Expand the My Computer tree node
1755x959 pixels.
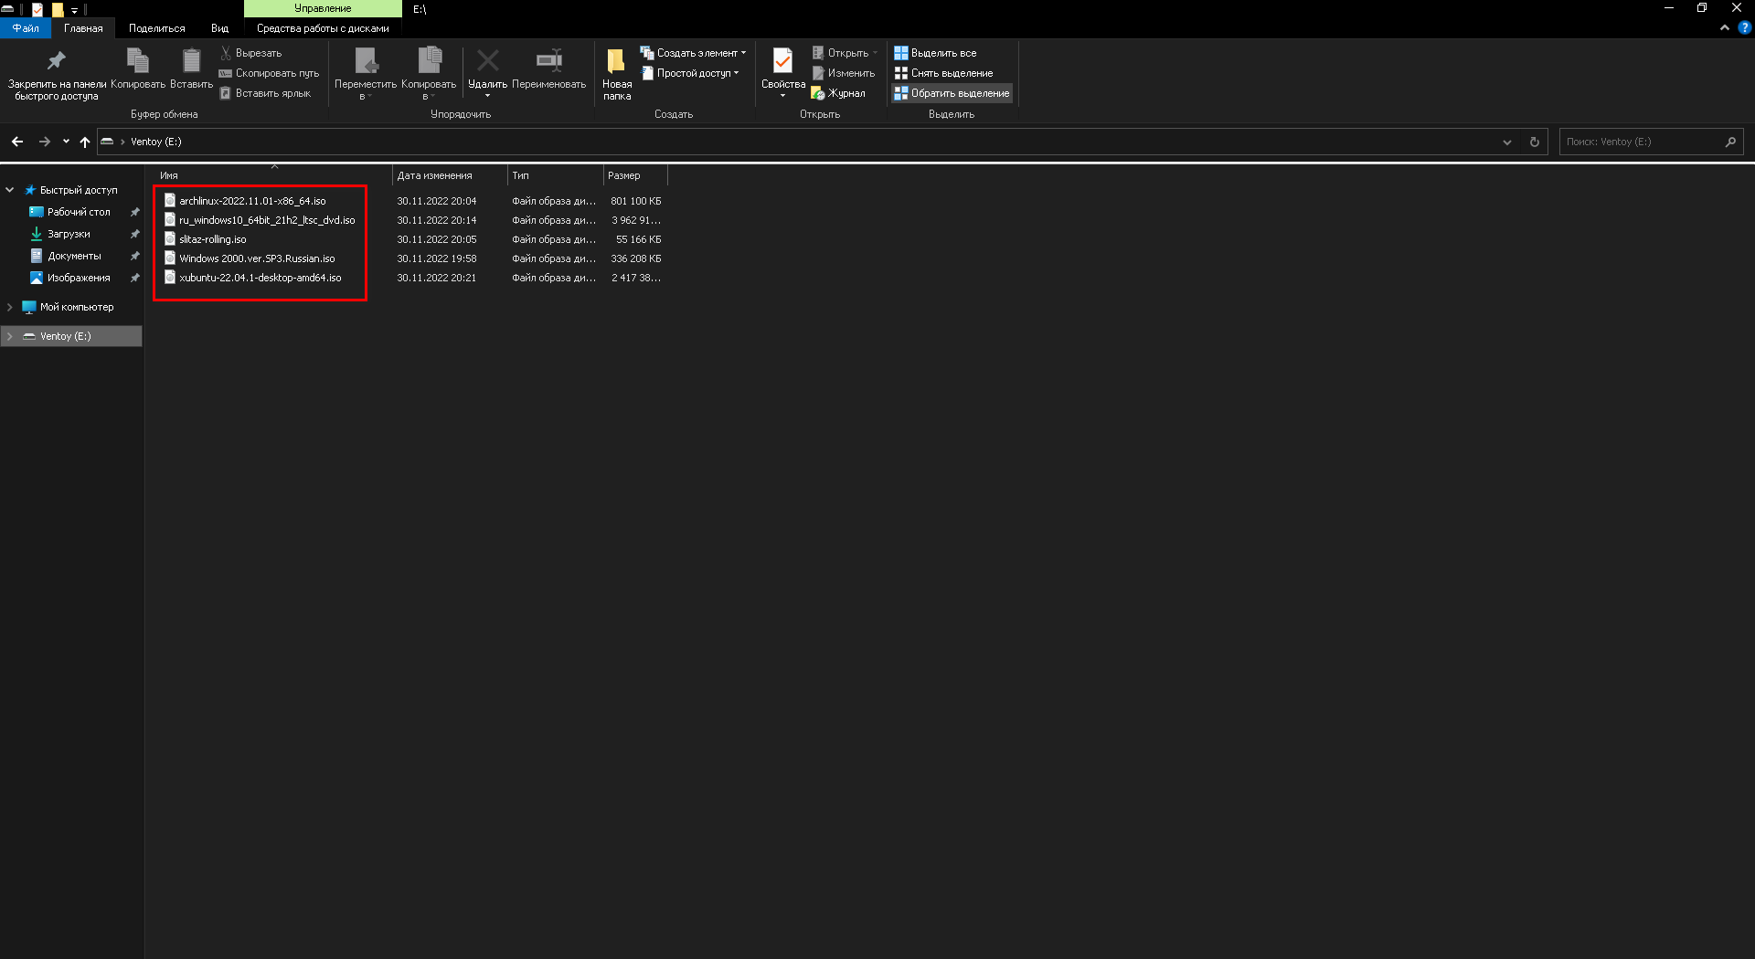(x=10, y=307)
